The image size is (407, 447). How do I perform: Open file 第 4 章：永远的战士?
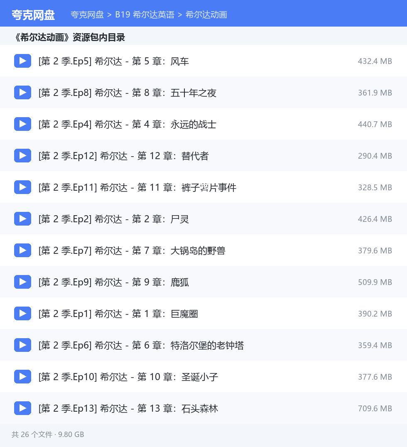[127, 124]
